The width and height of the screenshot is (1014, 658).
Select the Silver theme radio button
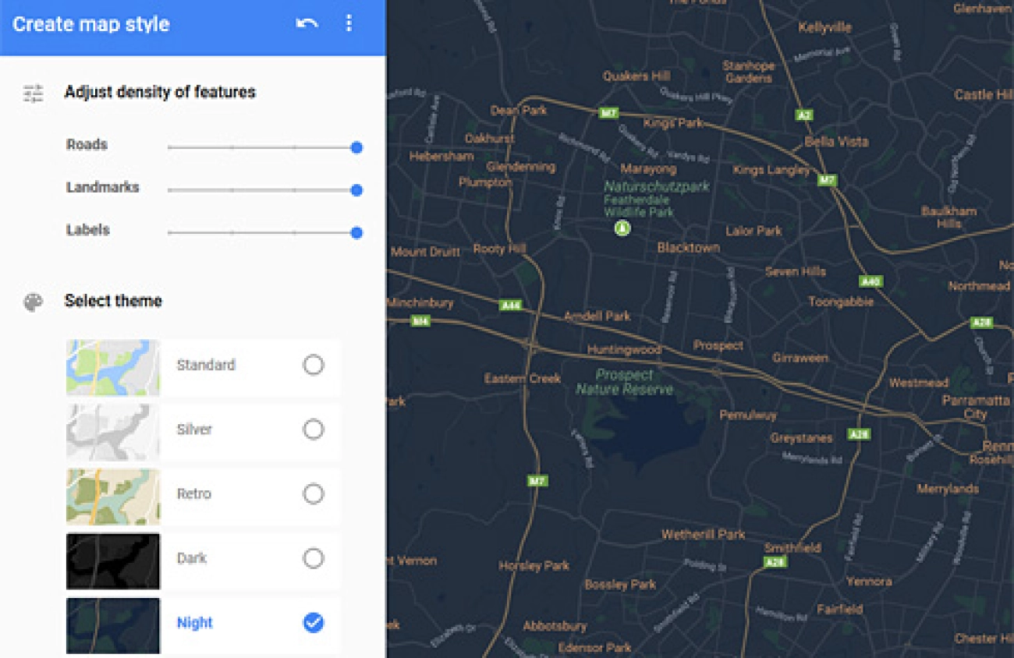[314, 430]
